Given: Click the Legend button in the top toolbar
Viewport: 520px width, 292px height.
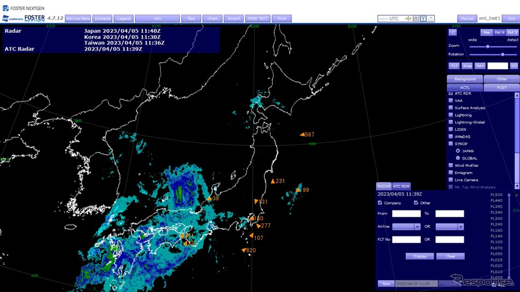Looking at the screenshot, I should [x=124, y=19].
